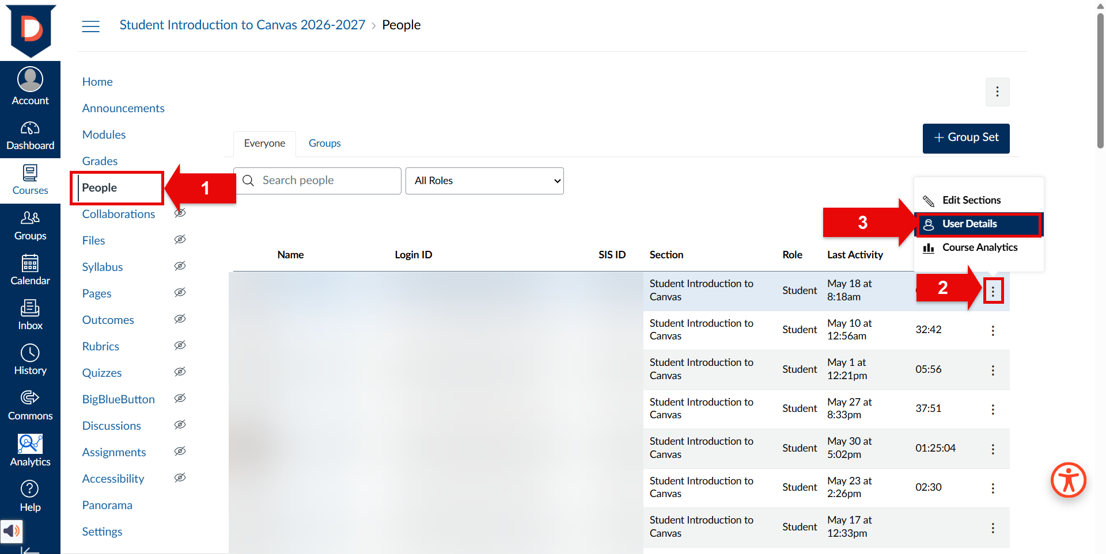The height and width of the screenshot is (554, 1106).
Task: Switch to the Groups tab
Action: (324, 143)
